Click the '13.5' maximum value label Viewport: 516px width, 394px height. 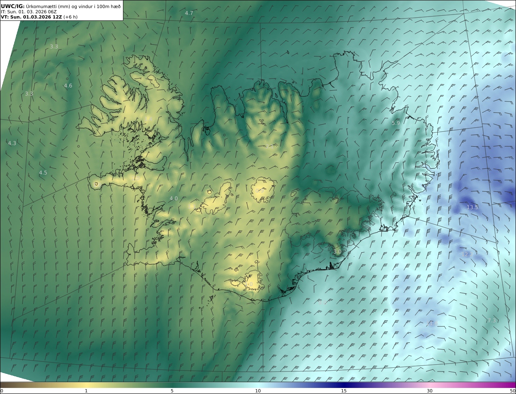tap(472, 207)
